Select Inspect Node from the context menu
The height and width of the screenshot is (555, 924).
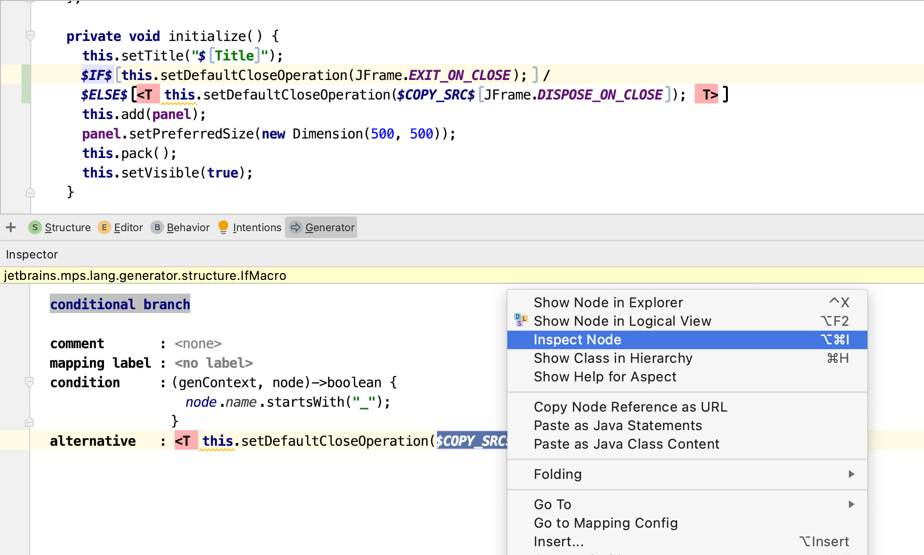pos(577,339)
